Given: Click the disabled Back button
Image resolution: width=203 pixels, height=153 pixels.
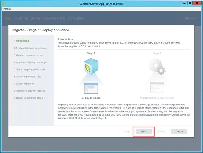Looking at the screenshot, I should point(126,131).
